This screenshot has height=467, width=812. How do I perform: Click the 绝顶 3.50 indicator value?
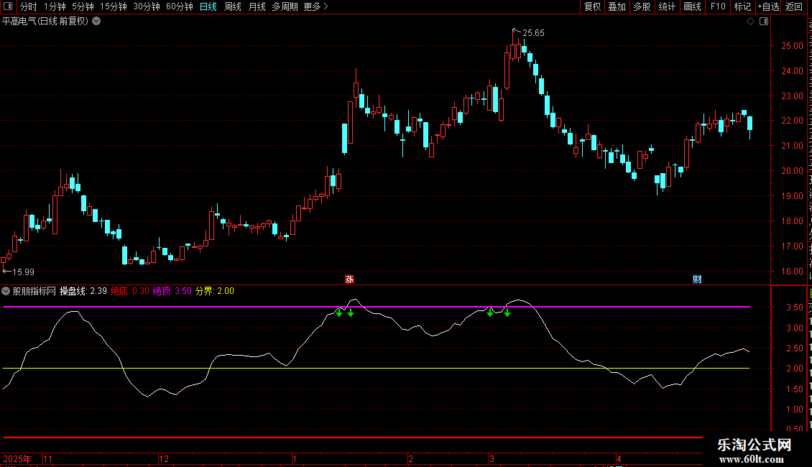[x=172, y=291]
